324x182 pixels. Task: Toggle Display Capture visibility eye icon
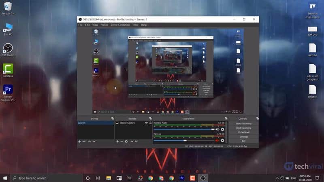[146, 123]
